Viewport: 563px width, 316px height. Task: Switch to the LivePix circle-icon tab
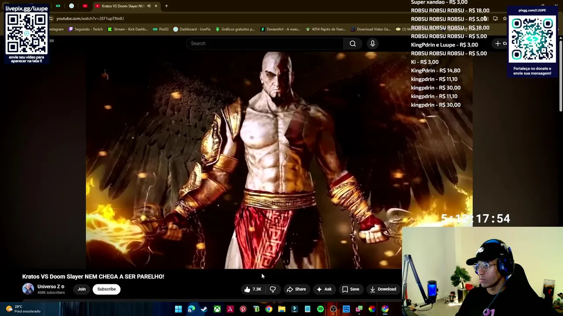[x=71, y=6]
